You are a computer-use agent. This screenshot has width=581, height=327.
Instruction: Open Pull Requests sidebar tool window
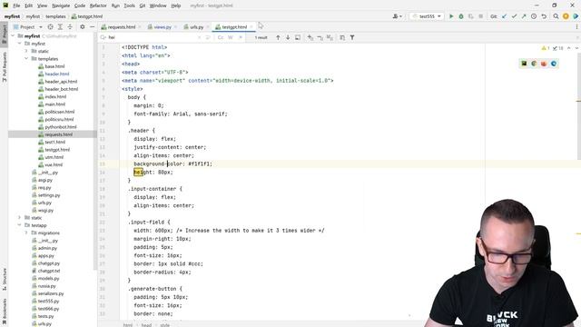coord(4,67)
